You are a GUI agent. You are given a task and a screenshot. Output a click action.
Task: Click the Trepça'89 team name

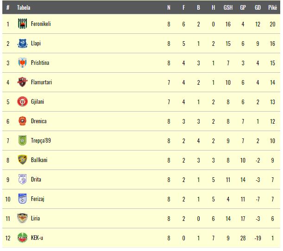coord(41,141)
